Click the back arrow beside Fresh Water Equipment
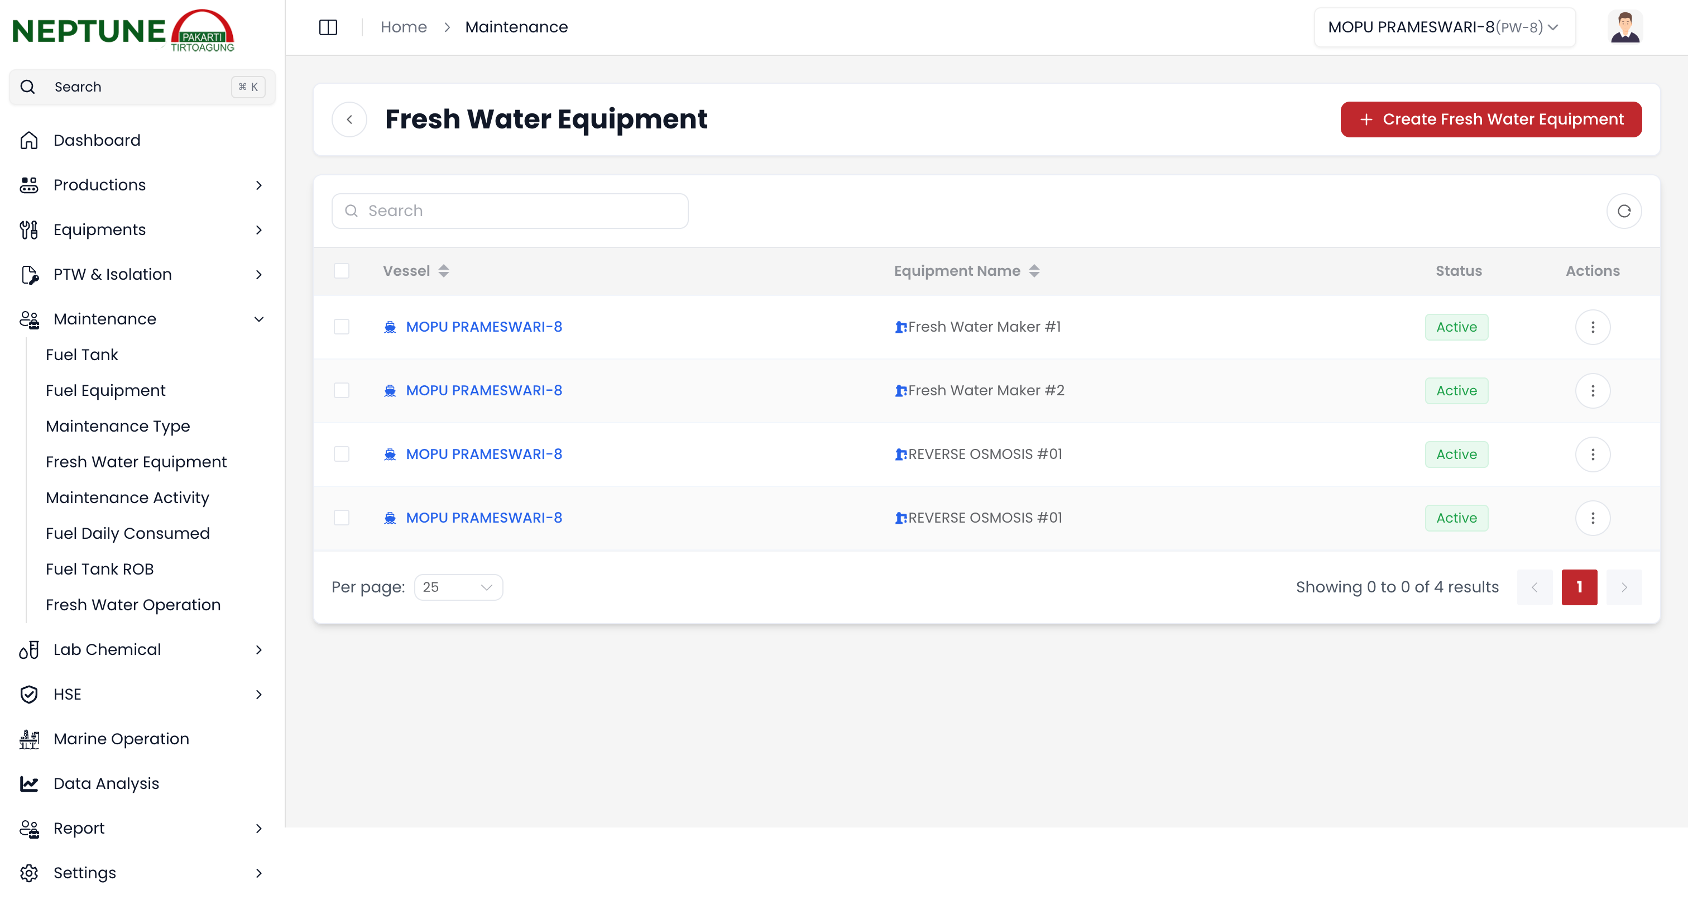This screenshot has width=1688, height=909. tap(349, 119)
